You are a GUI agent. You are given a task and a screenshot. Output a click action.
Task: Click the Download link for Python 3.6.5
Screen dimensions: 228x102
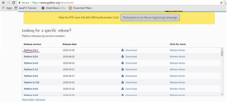pyautogui.click(x=131, y=89)
